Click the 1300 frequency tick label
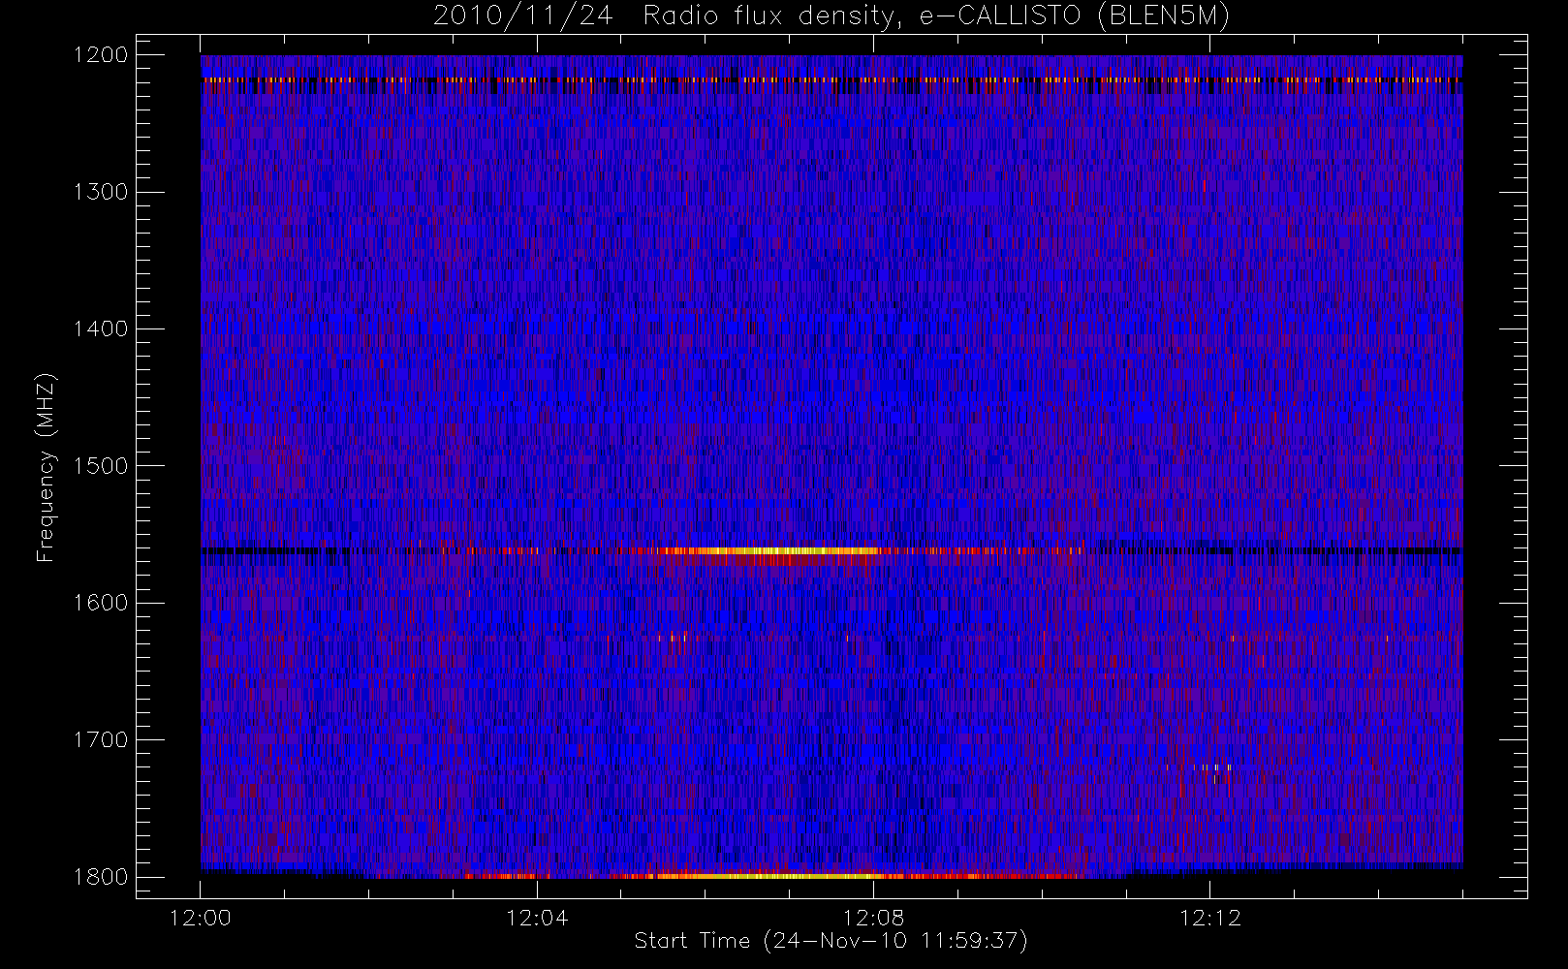1568x969 pixels. (x=101, y=192)
